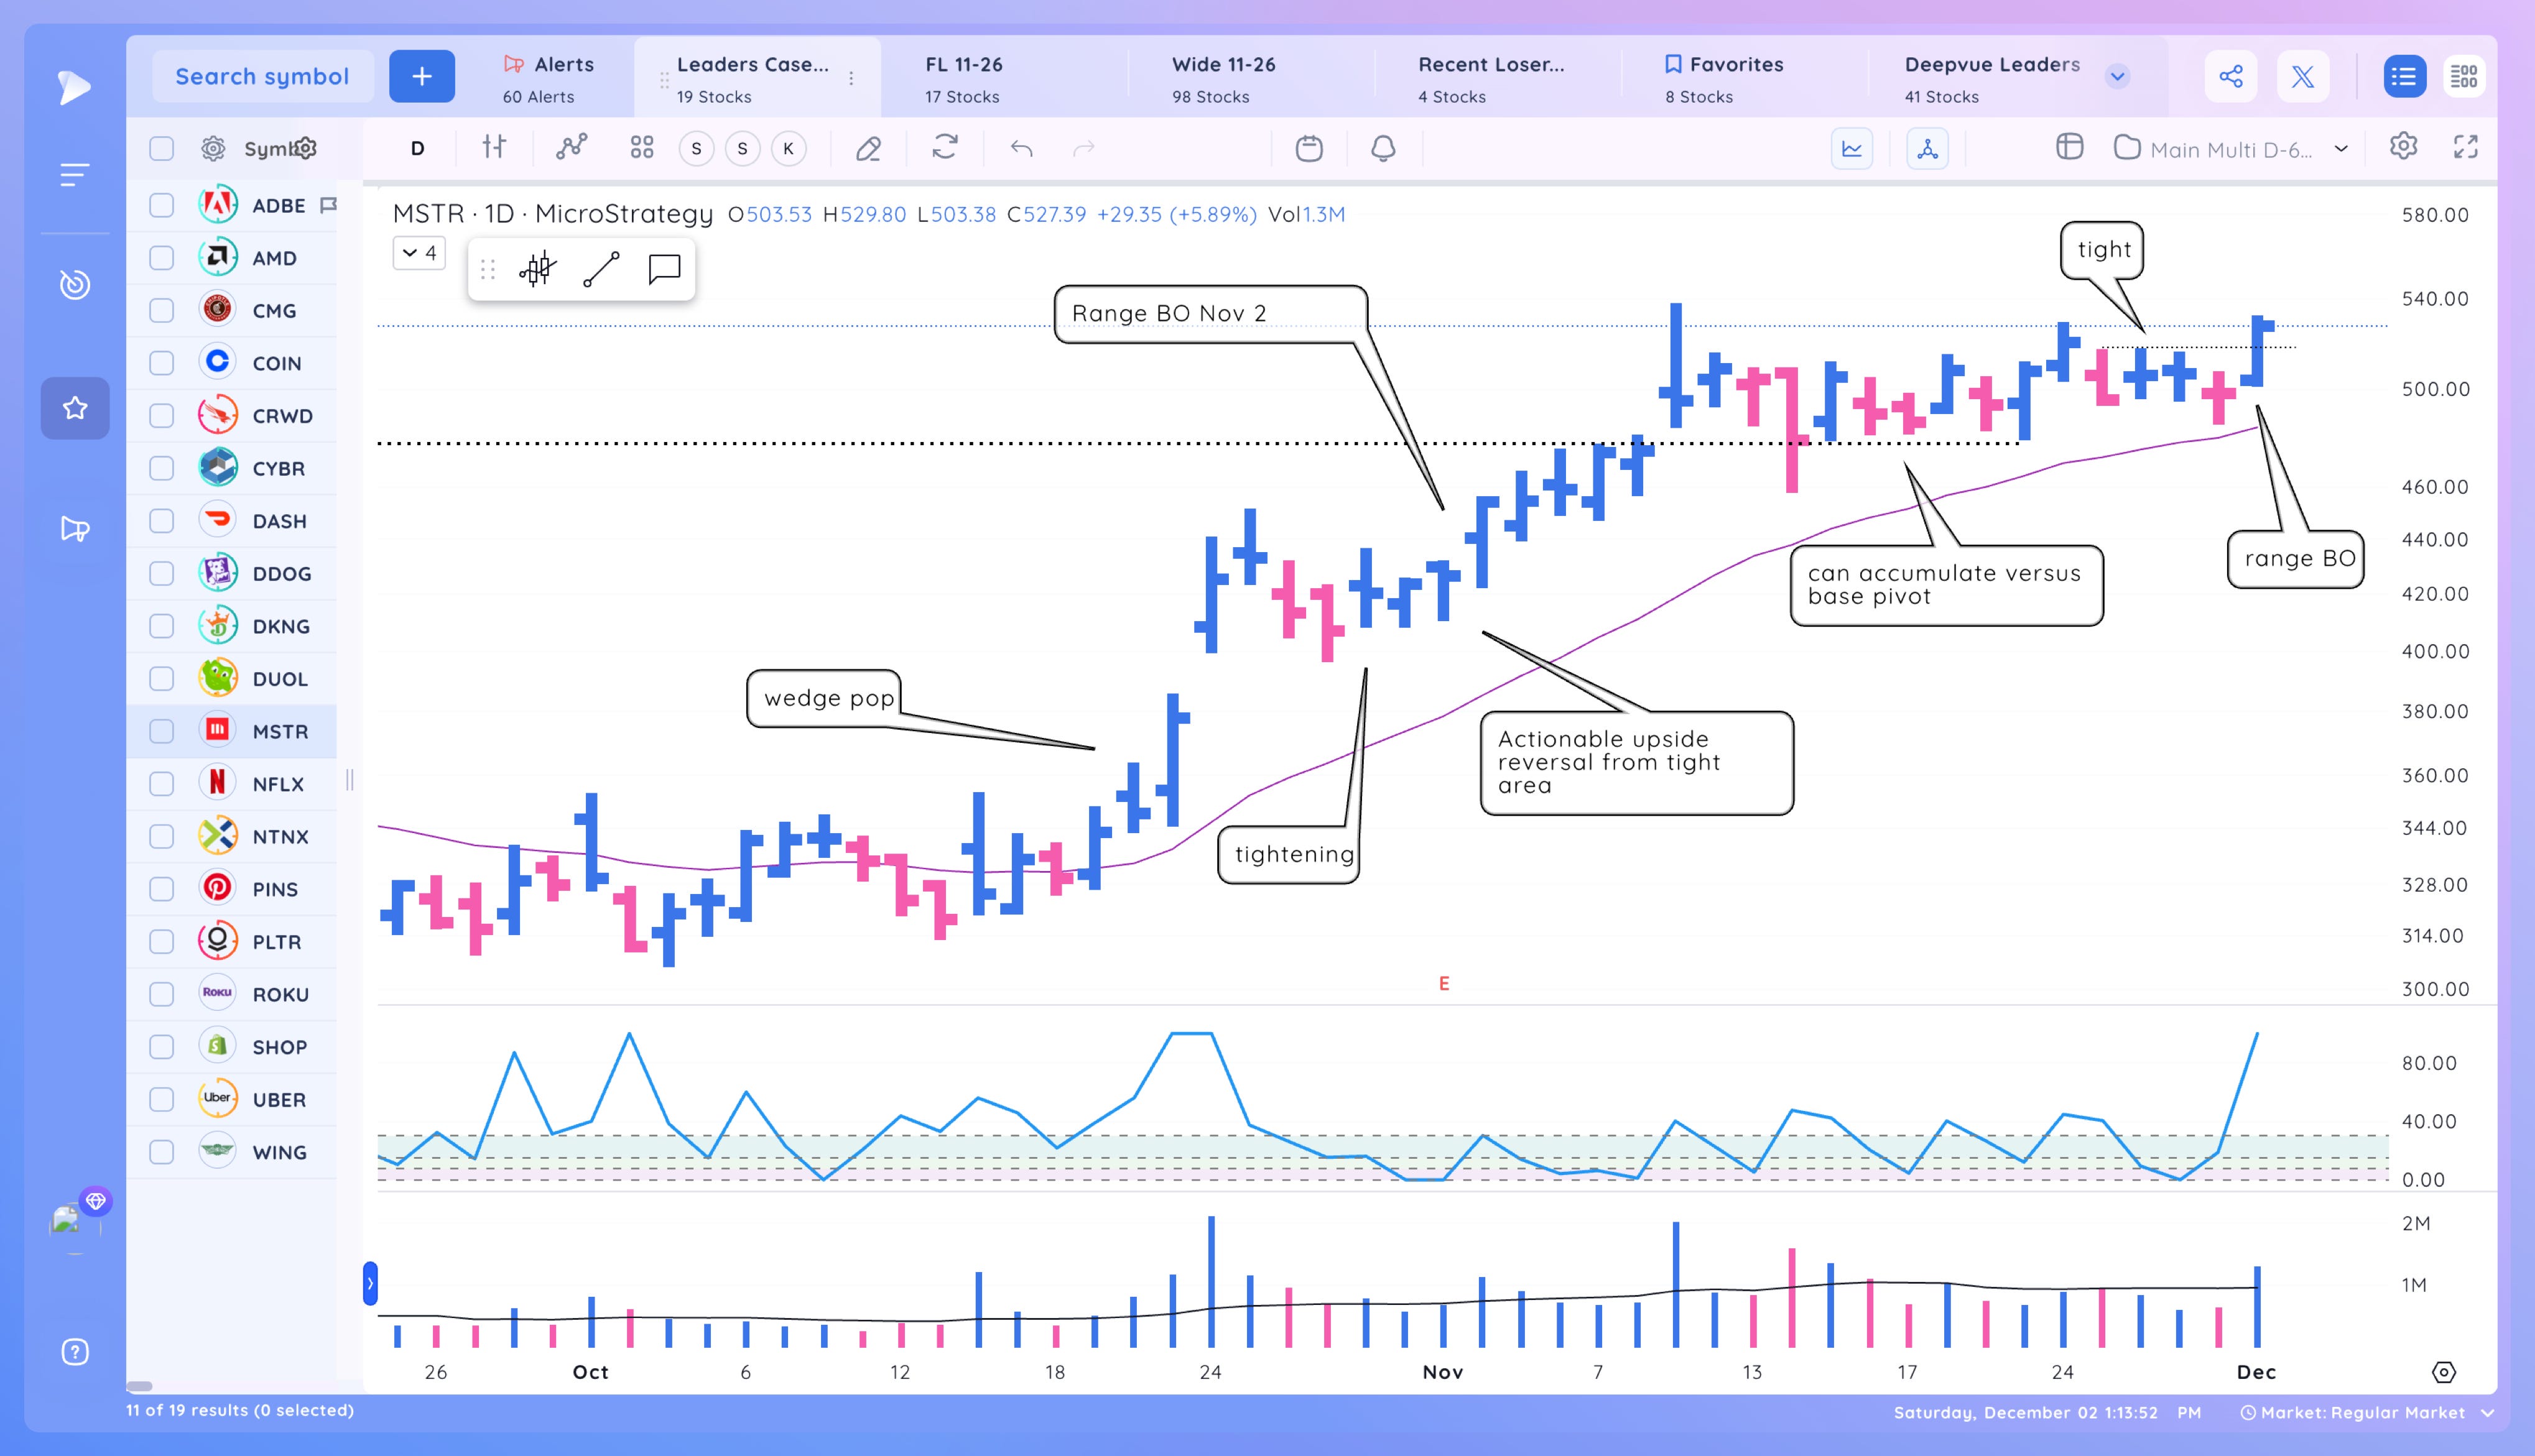Image resolution: width=2535 pixels, height=1456 pixels.
Task: Collapse the indicator count 4 expander
Action: [419, 253]
